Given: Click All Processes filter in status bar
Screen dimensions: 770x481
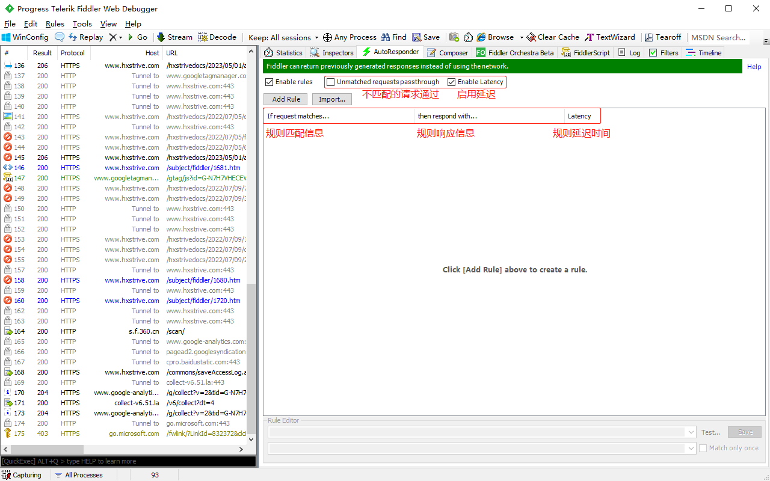Looking at the screenshot, I should click(x=78, y=475).
